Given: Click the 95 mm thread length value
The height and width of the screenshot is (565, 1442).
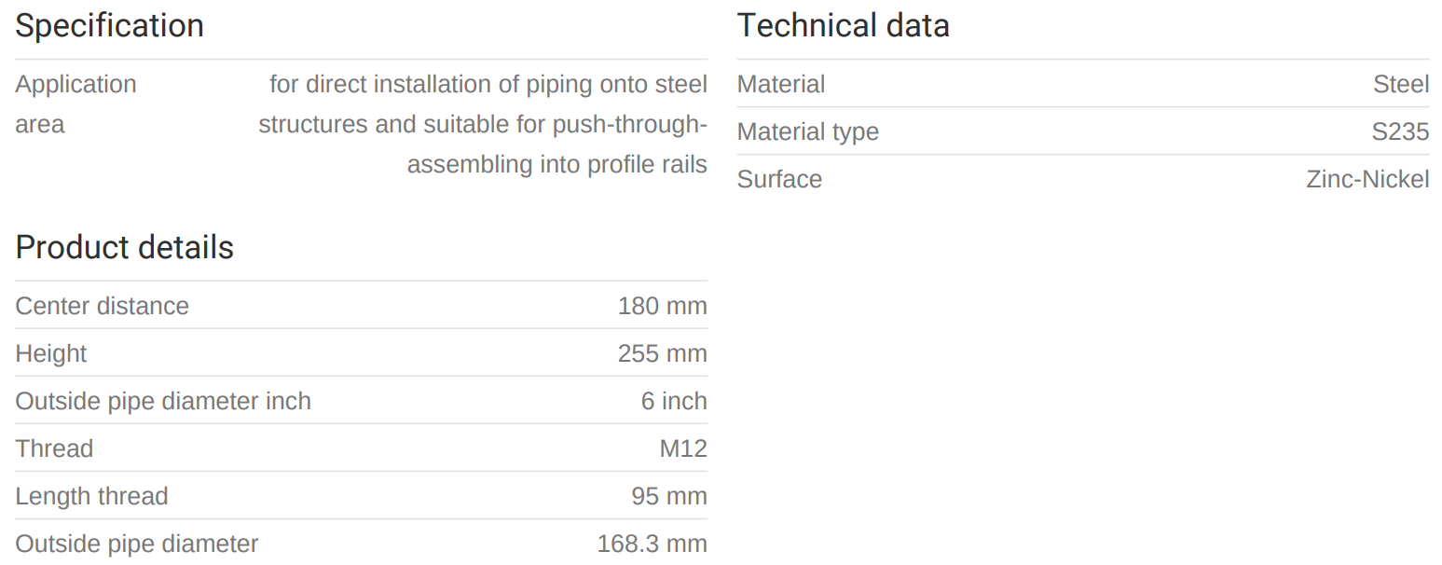Looking at the screenshot, I should click(668, 497).
